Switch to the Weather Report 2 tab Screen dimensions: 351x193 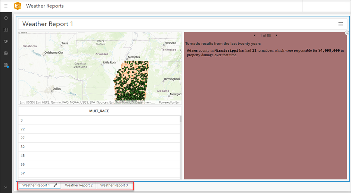click(79, 185)
